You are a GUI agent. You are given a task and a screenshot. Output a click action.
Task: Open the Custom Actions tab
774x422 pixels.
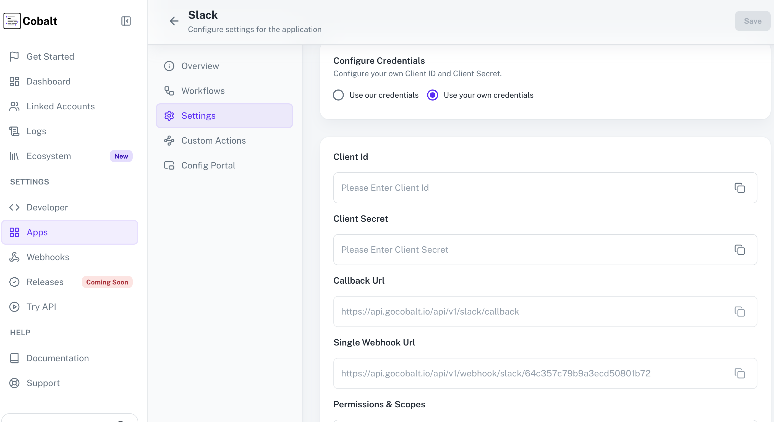pos(213,141)
